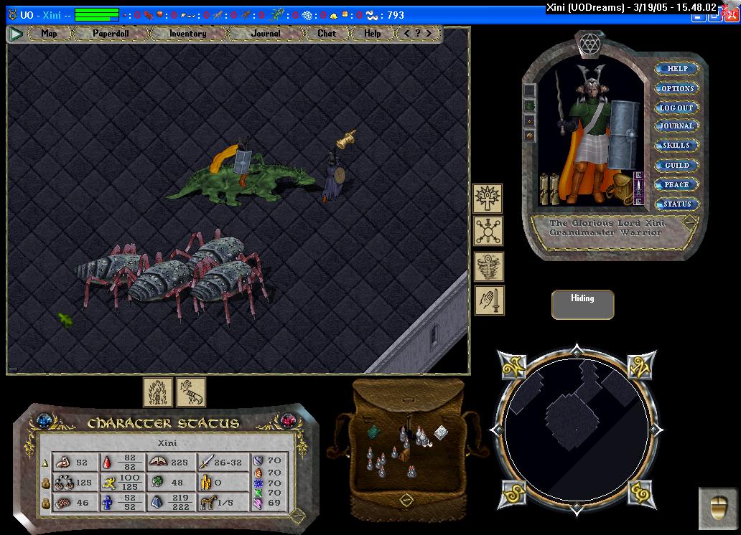The width and height of the screenshot is (741, 535).
Task: Open the virtue symbol atop the paperdoll
Action: pyautogui.click(x=589, y=45)
